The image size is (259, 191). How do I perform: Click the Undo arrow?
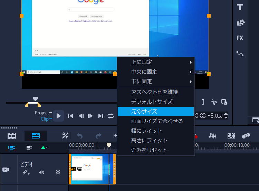(80, 136)
